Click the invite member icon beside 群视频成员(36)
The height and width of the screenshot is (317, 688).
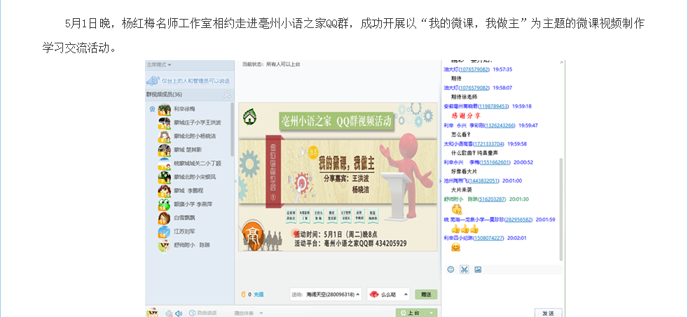[227, 94]
